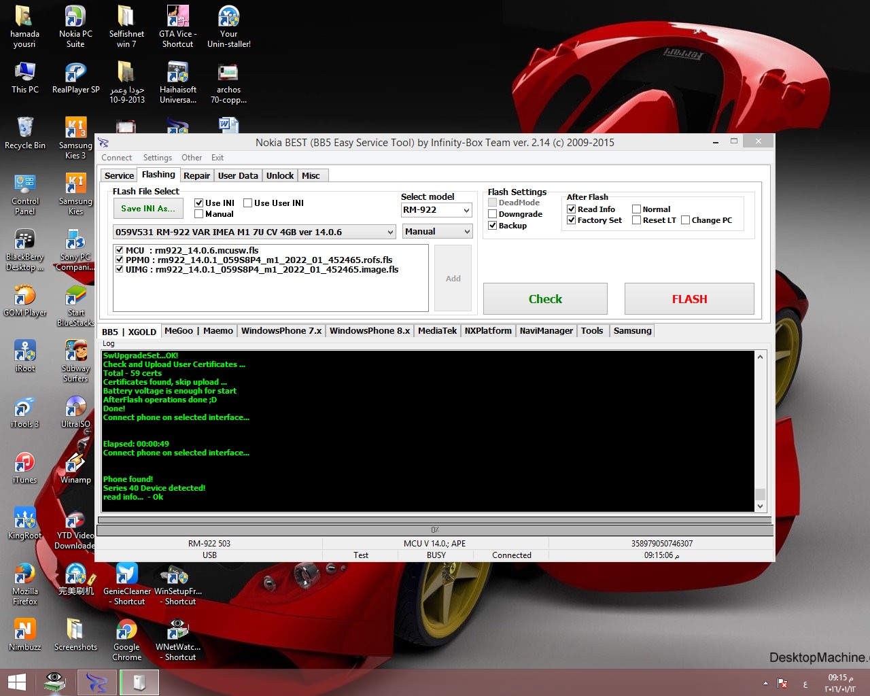
Task: Enable the Change PC checkbox
Action: click(686, 220)
